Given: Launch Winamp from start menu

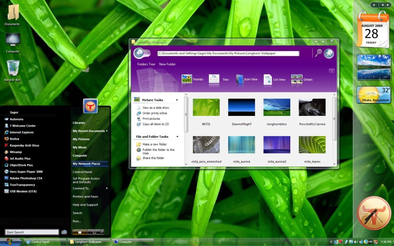Looking at the screenshot, I should [x=15, y=152].
